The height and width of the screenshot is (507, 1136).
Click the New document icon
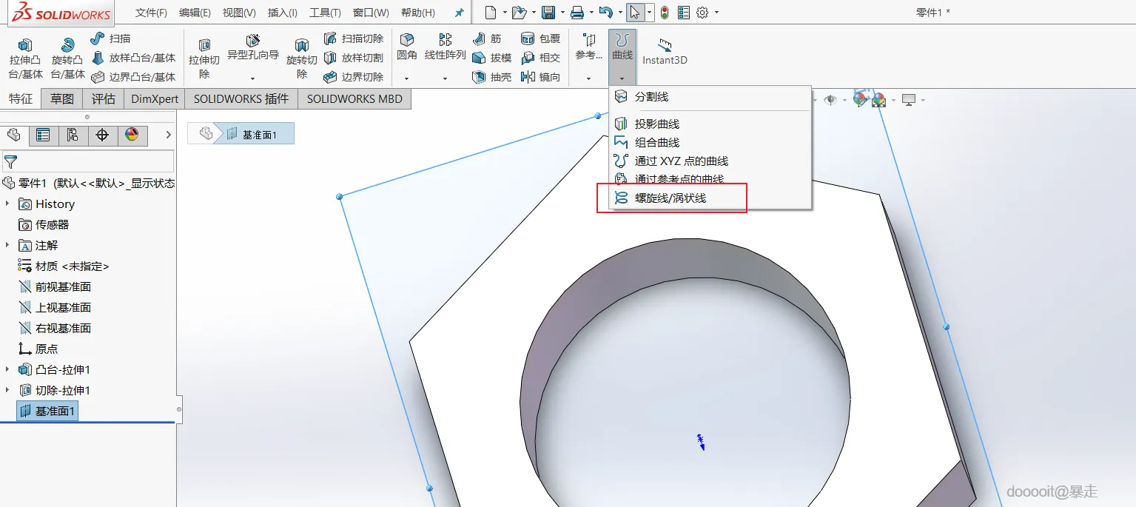click(x=491, y=13)
